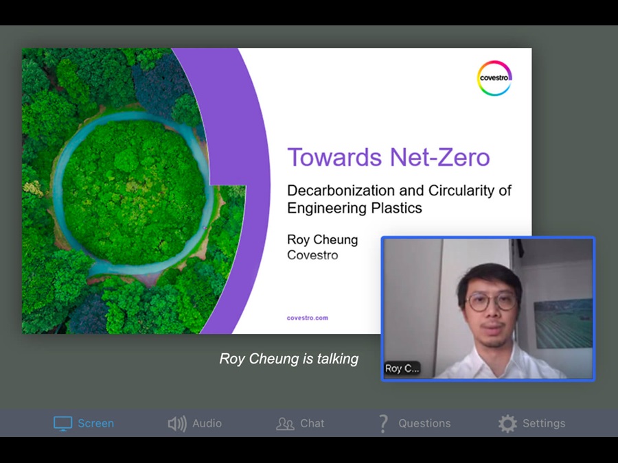Switch to the Screen tab label
618x463 pixels.
(x=95, y=423)
